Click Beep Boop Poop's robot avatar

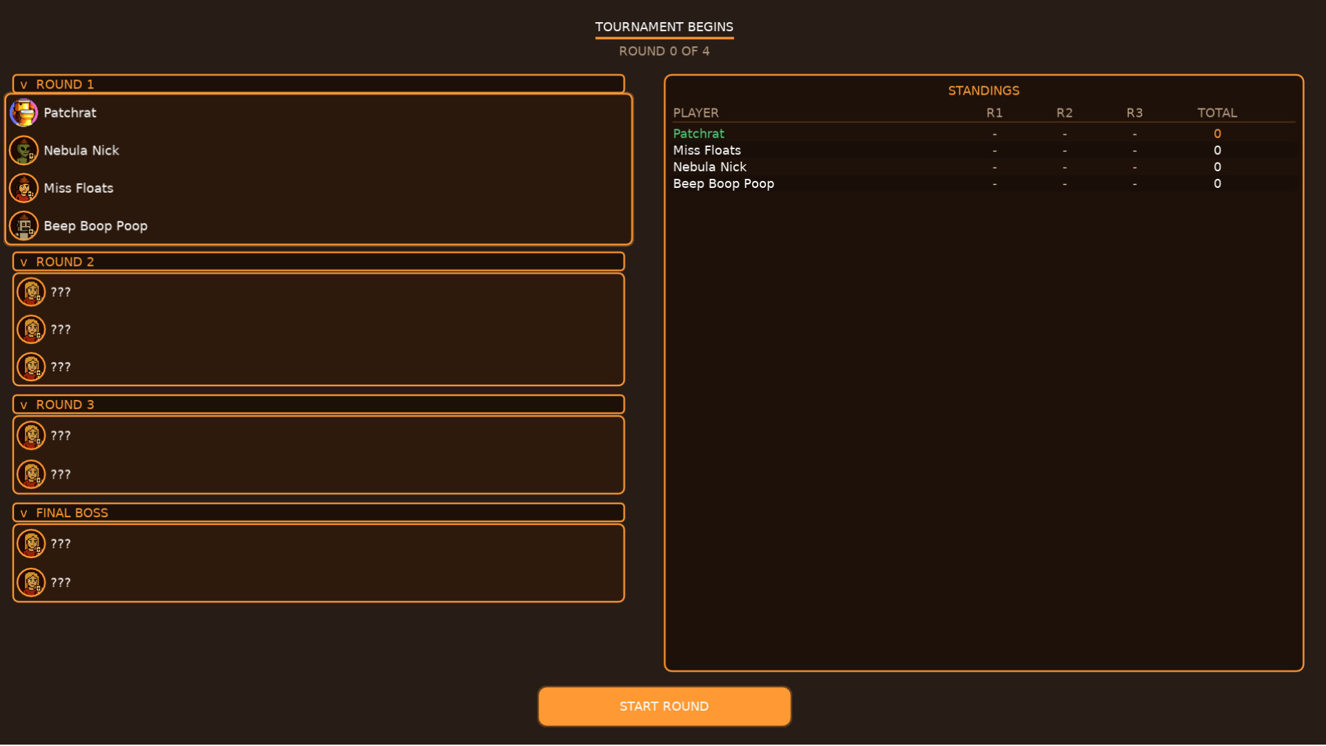24,226
